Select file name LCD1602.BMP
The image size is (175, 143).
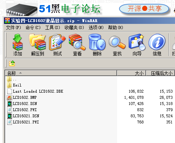click(x=25, y=97)
